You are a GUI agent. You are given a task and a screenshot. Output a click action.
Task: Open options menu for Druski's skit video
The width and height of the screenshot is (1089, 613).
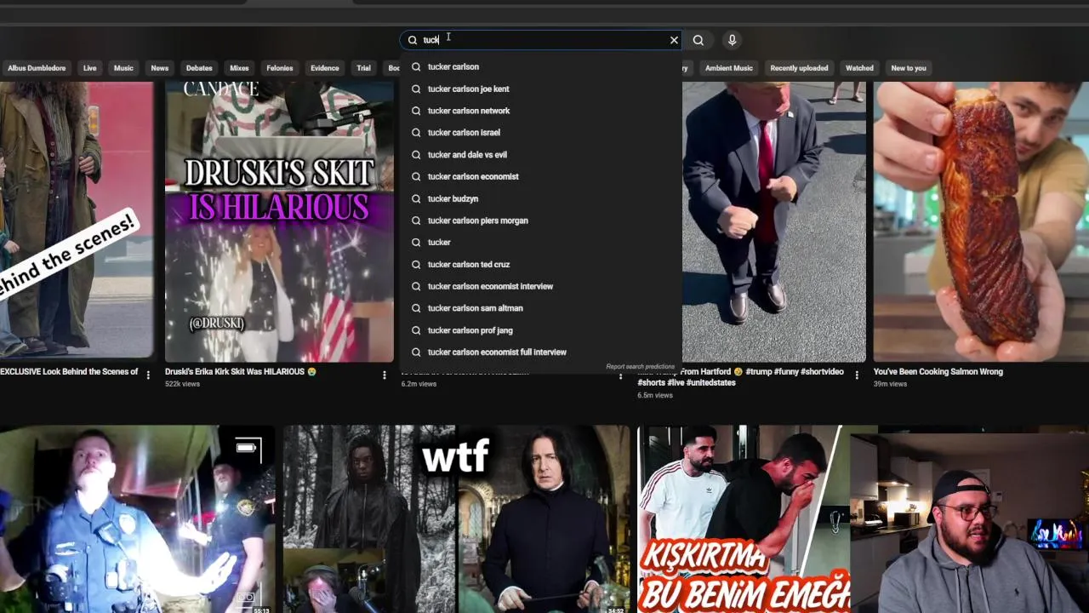385,375
